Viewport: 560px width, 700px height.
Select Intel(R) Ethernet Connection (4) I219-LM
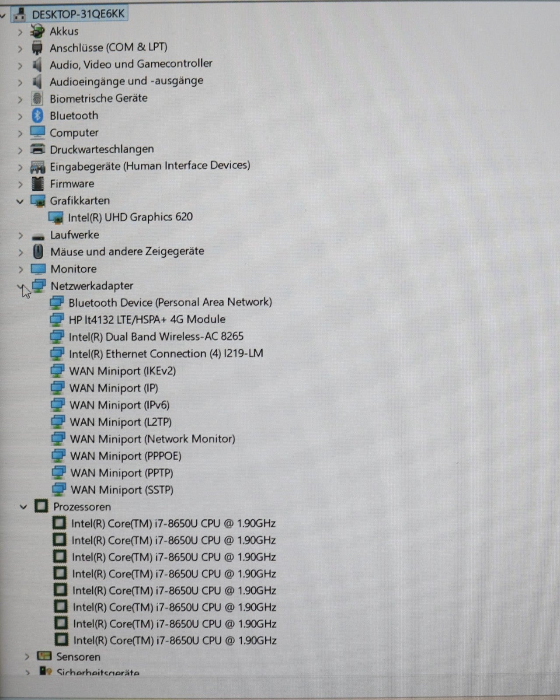(x=166, y=353)
